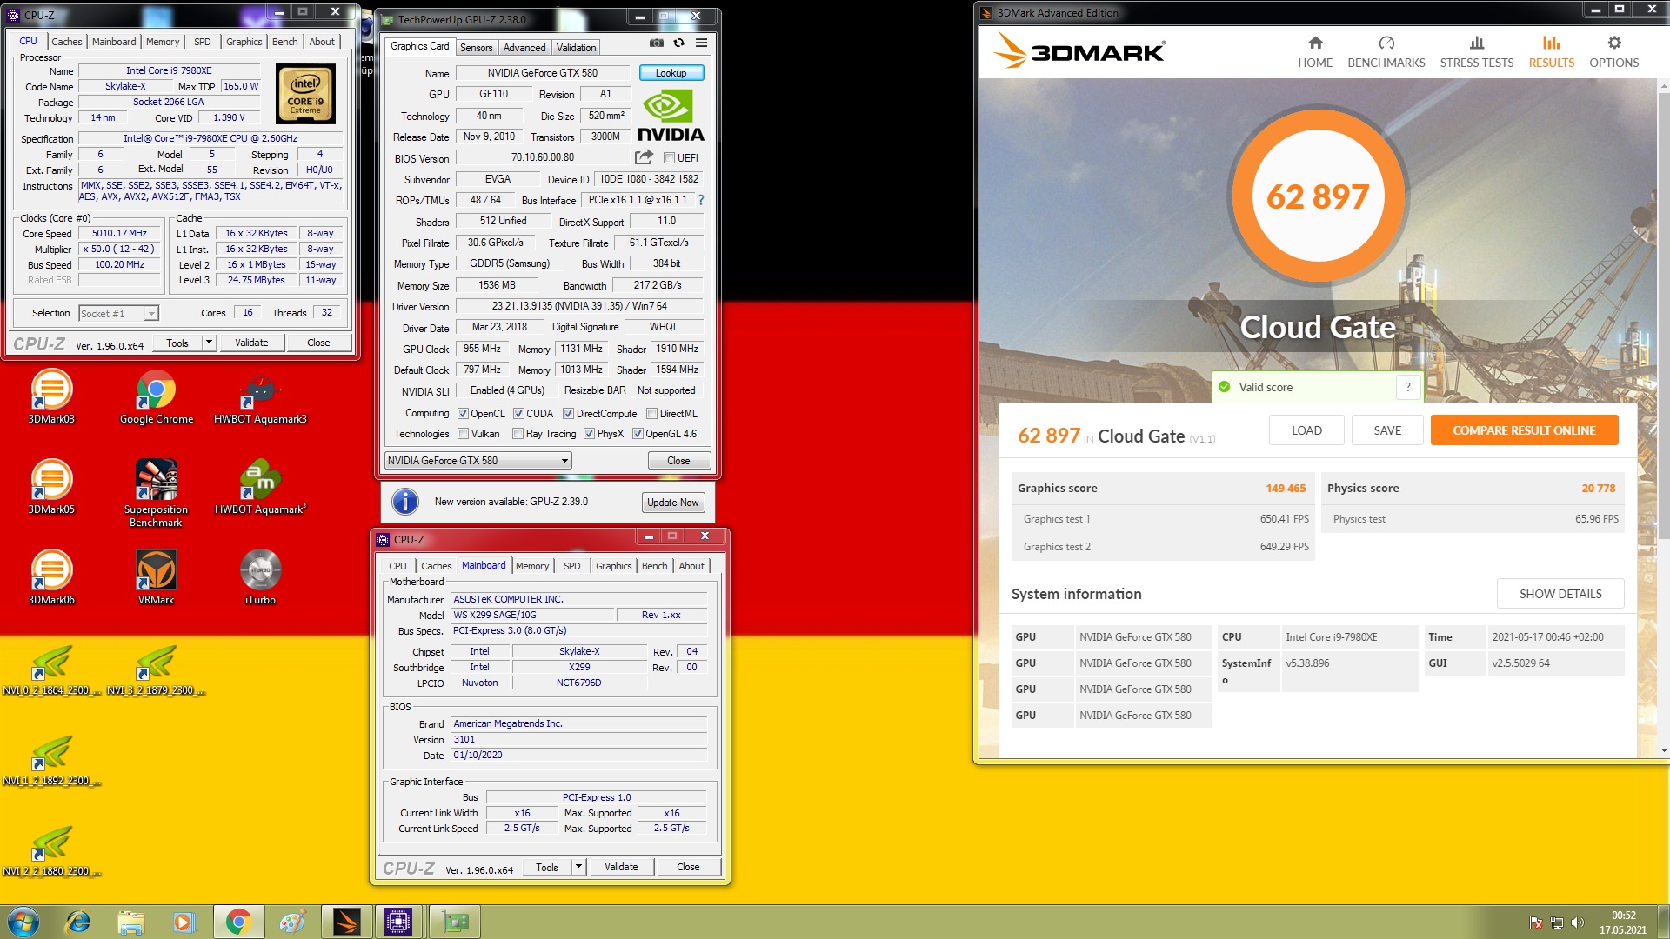This screenshot has height=939, width=1670.
Task: Open Internet Explorer from taskbar
Action: point(78,922)
